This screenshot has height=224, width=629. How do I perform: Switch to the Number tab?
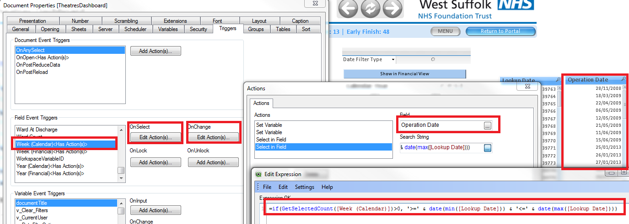(x=80, y=21)
